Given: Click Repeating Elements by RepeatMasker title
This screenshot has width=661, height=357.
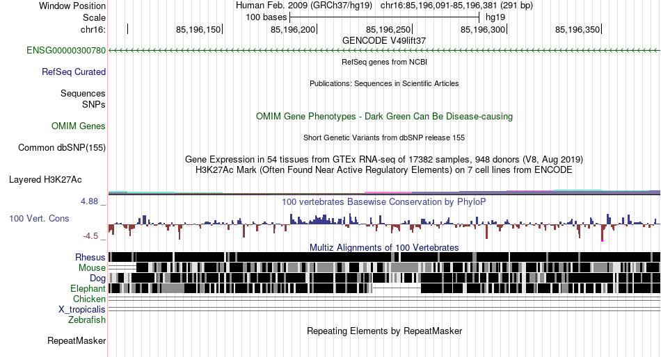Looking at the screenshot, I should [384, 331].
